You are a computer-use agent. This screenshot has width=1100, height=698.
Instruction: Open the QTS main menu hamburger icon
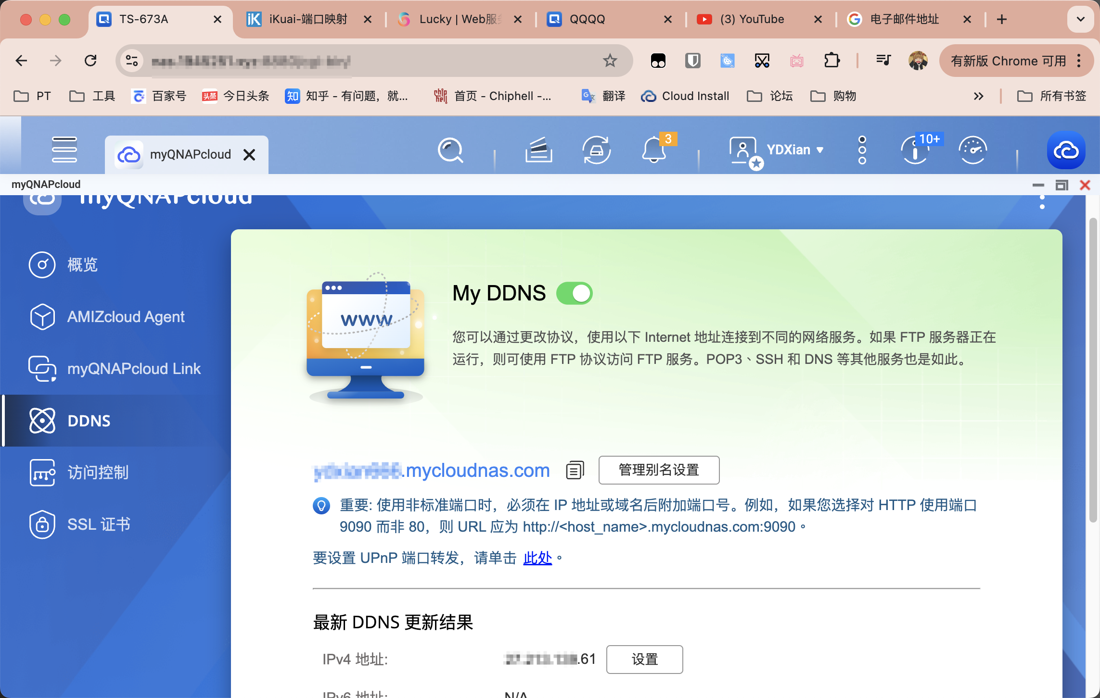64,150
